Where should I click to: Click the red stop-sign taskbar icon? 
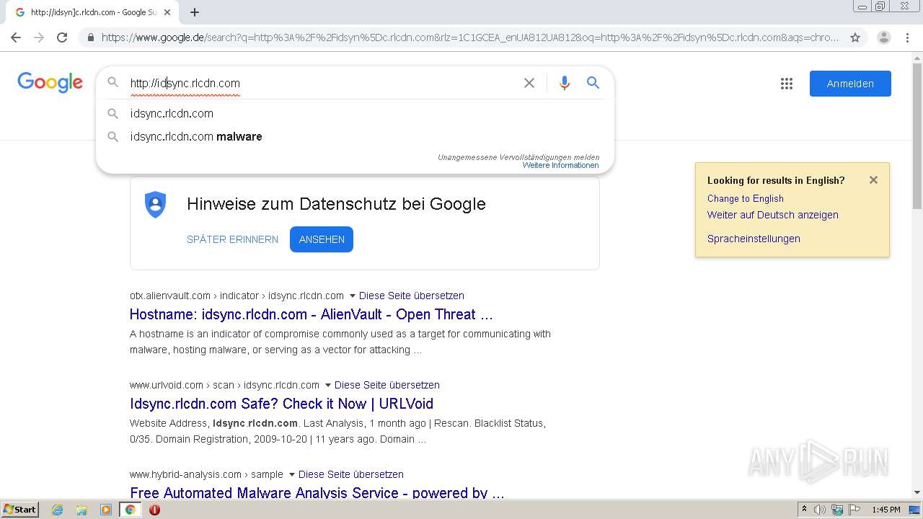(x=154, y=510)
